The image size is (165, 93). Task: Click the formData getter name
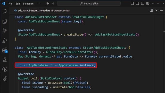tap(71, 56)
